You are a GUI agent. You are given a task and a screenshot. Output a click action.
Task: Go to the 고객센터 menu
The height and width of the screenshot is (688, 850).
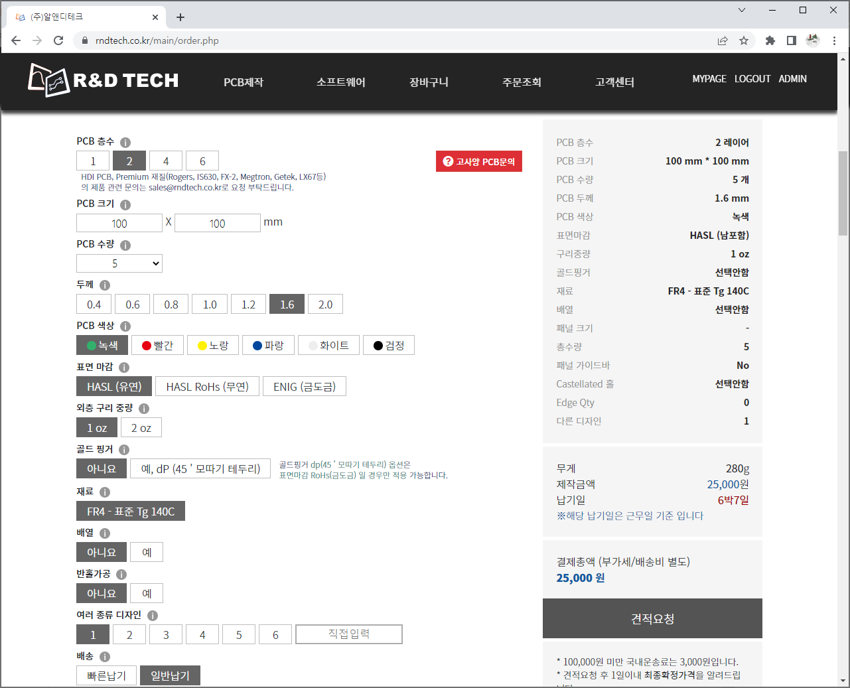614,82
